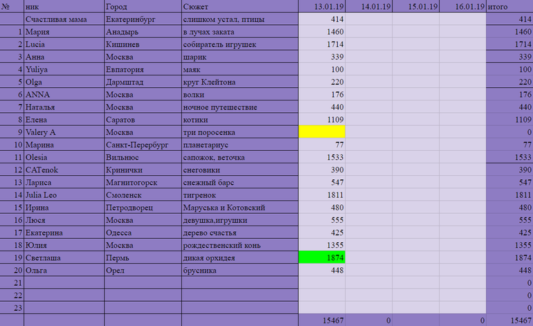The width and height of the screenshot is (533, 326).
Task: Select the 'собиратель игрушек' cell
Action: coord(239,44)
